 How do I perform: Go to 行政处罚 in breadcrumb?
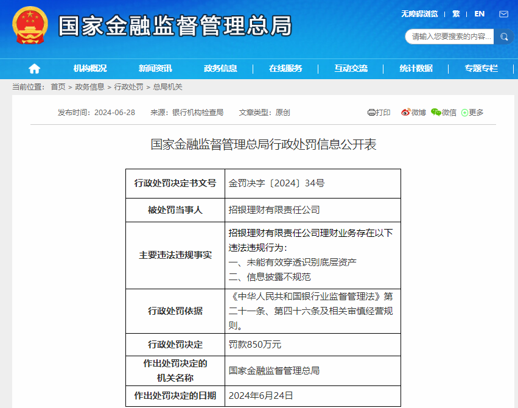coord(128,87)
